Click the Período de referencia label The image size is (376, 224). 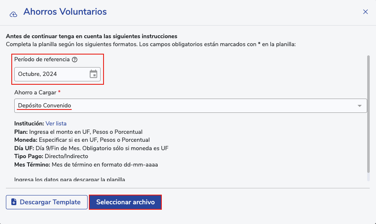(42, 60)
